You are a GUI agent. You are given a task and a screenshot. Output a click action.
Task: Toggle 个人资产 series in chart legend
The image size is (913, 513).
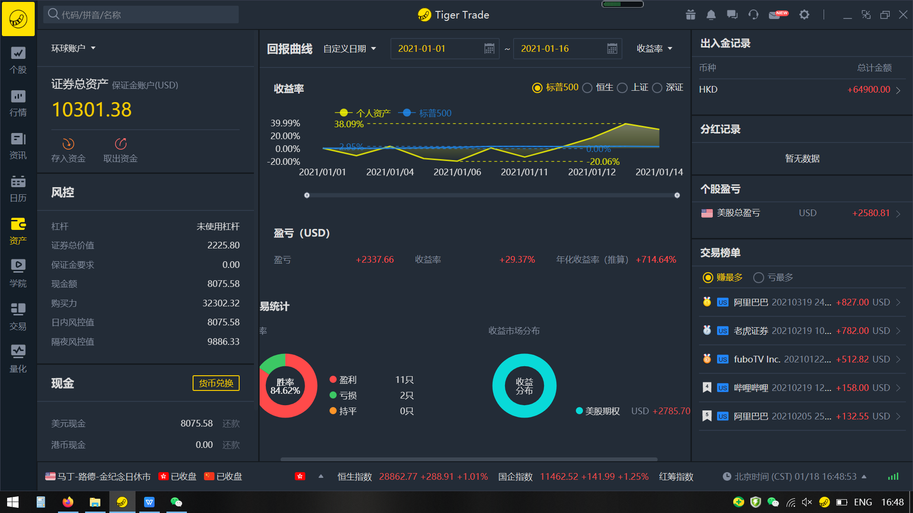point(362,113)
